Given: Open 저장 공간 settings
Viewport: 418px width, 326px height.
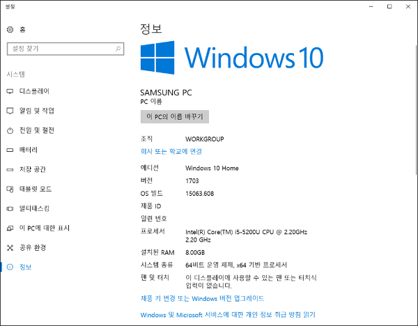Looking at the screenshot, I should pyautogui.click(x=33, y=169).
